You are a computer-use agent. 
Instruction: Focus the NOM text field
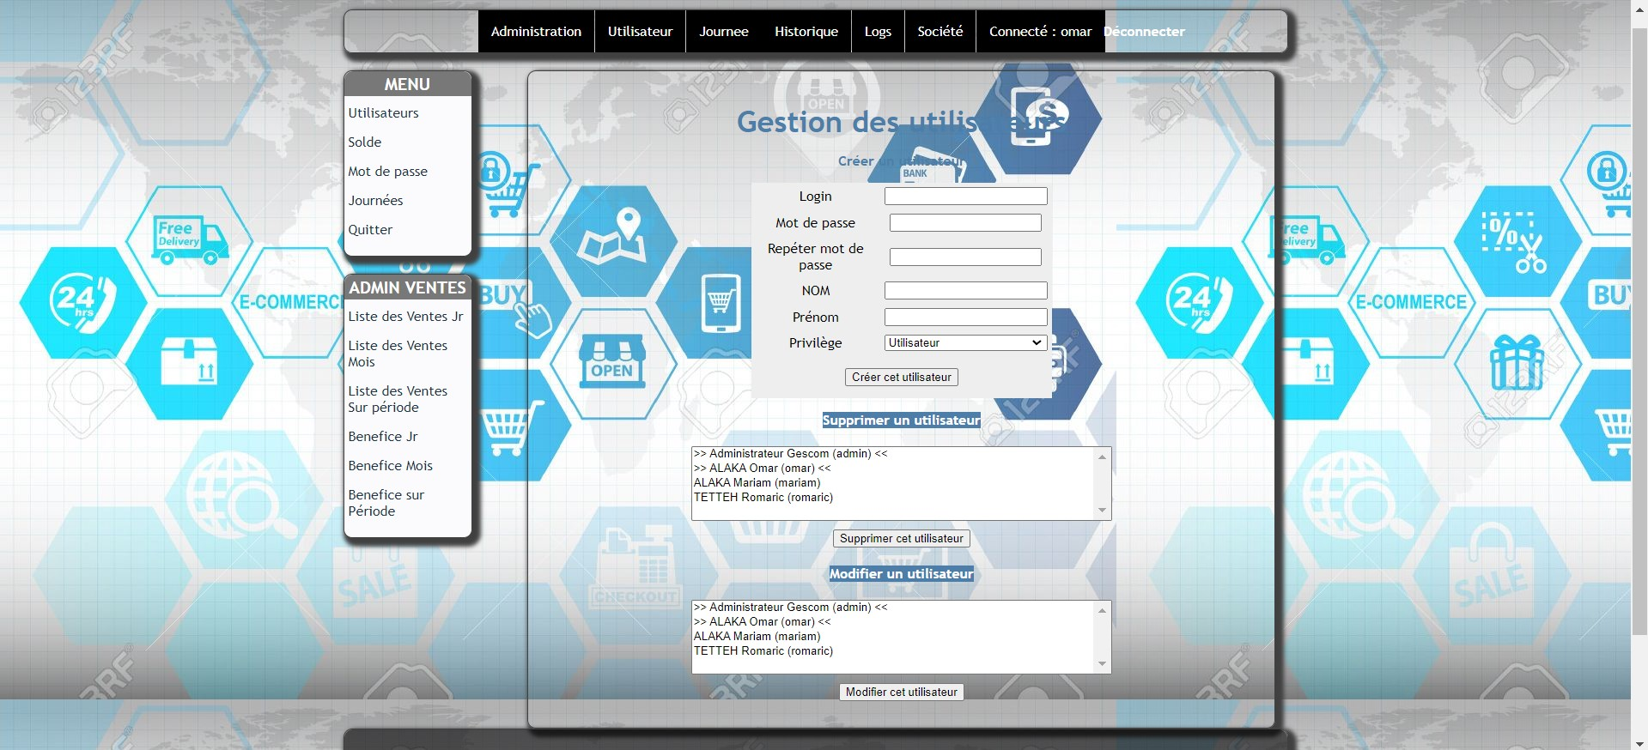point(965,291)
